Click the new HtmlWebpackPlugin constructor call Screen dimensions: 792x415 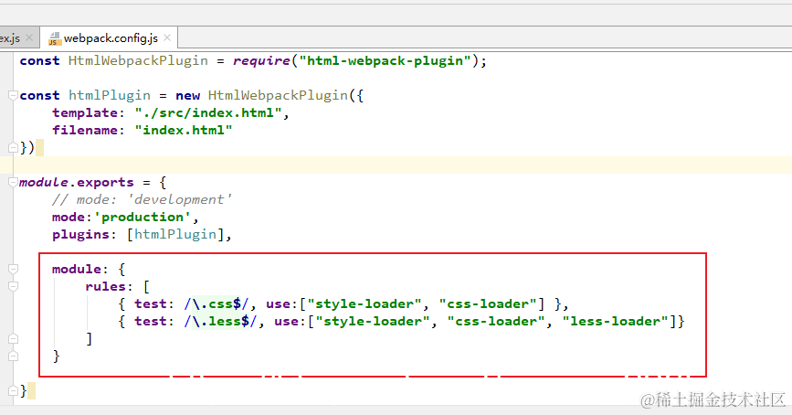pos(261,96)
